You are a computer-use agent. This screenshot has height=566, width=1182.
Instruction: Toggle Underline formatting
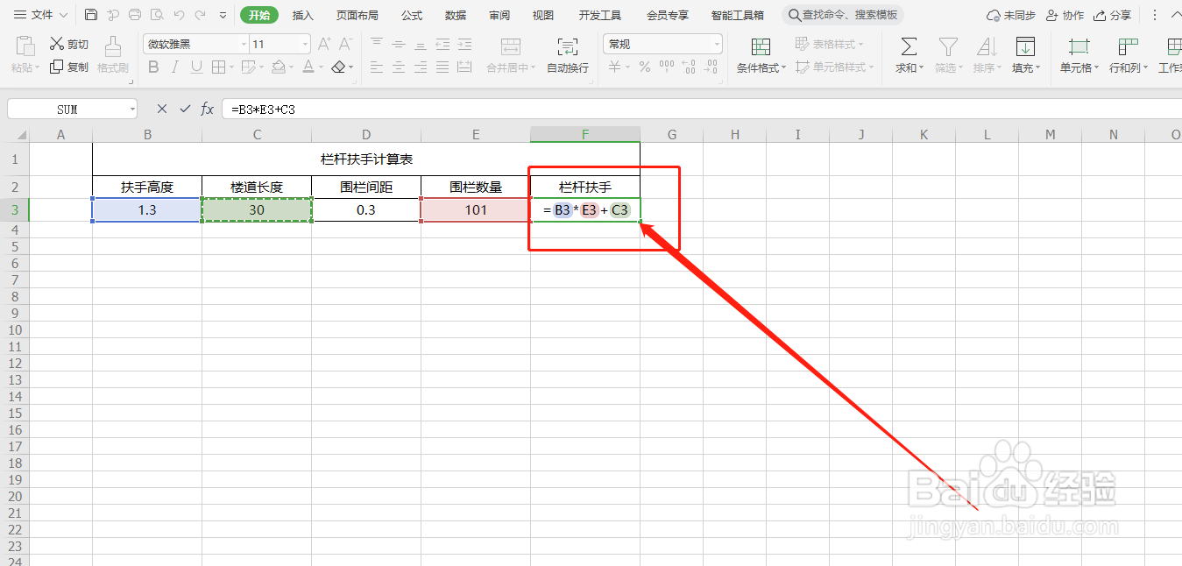[x=196, y=67]
